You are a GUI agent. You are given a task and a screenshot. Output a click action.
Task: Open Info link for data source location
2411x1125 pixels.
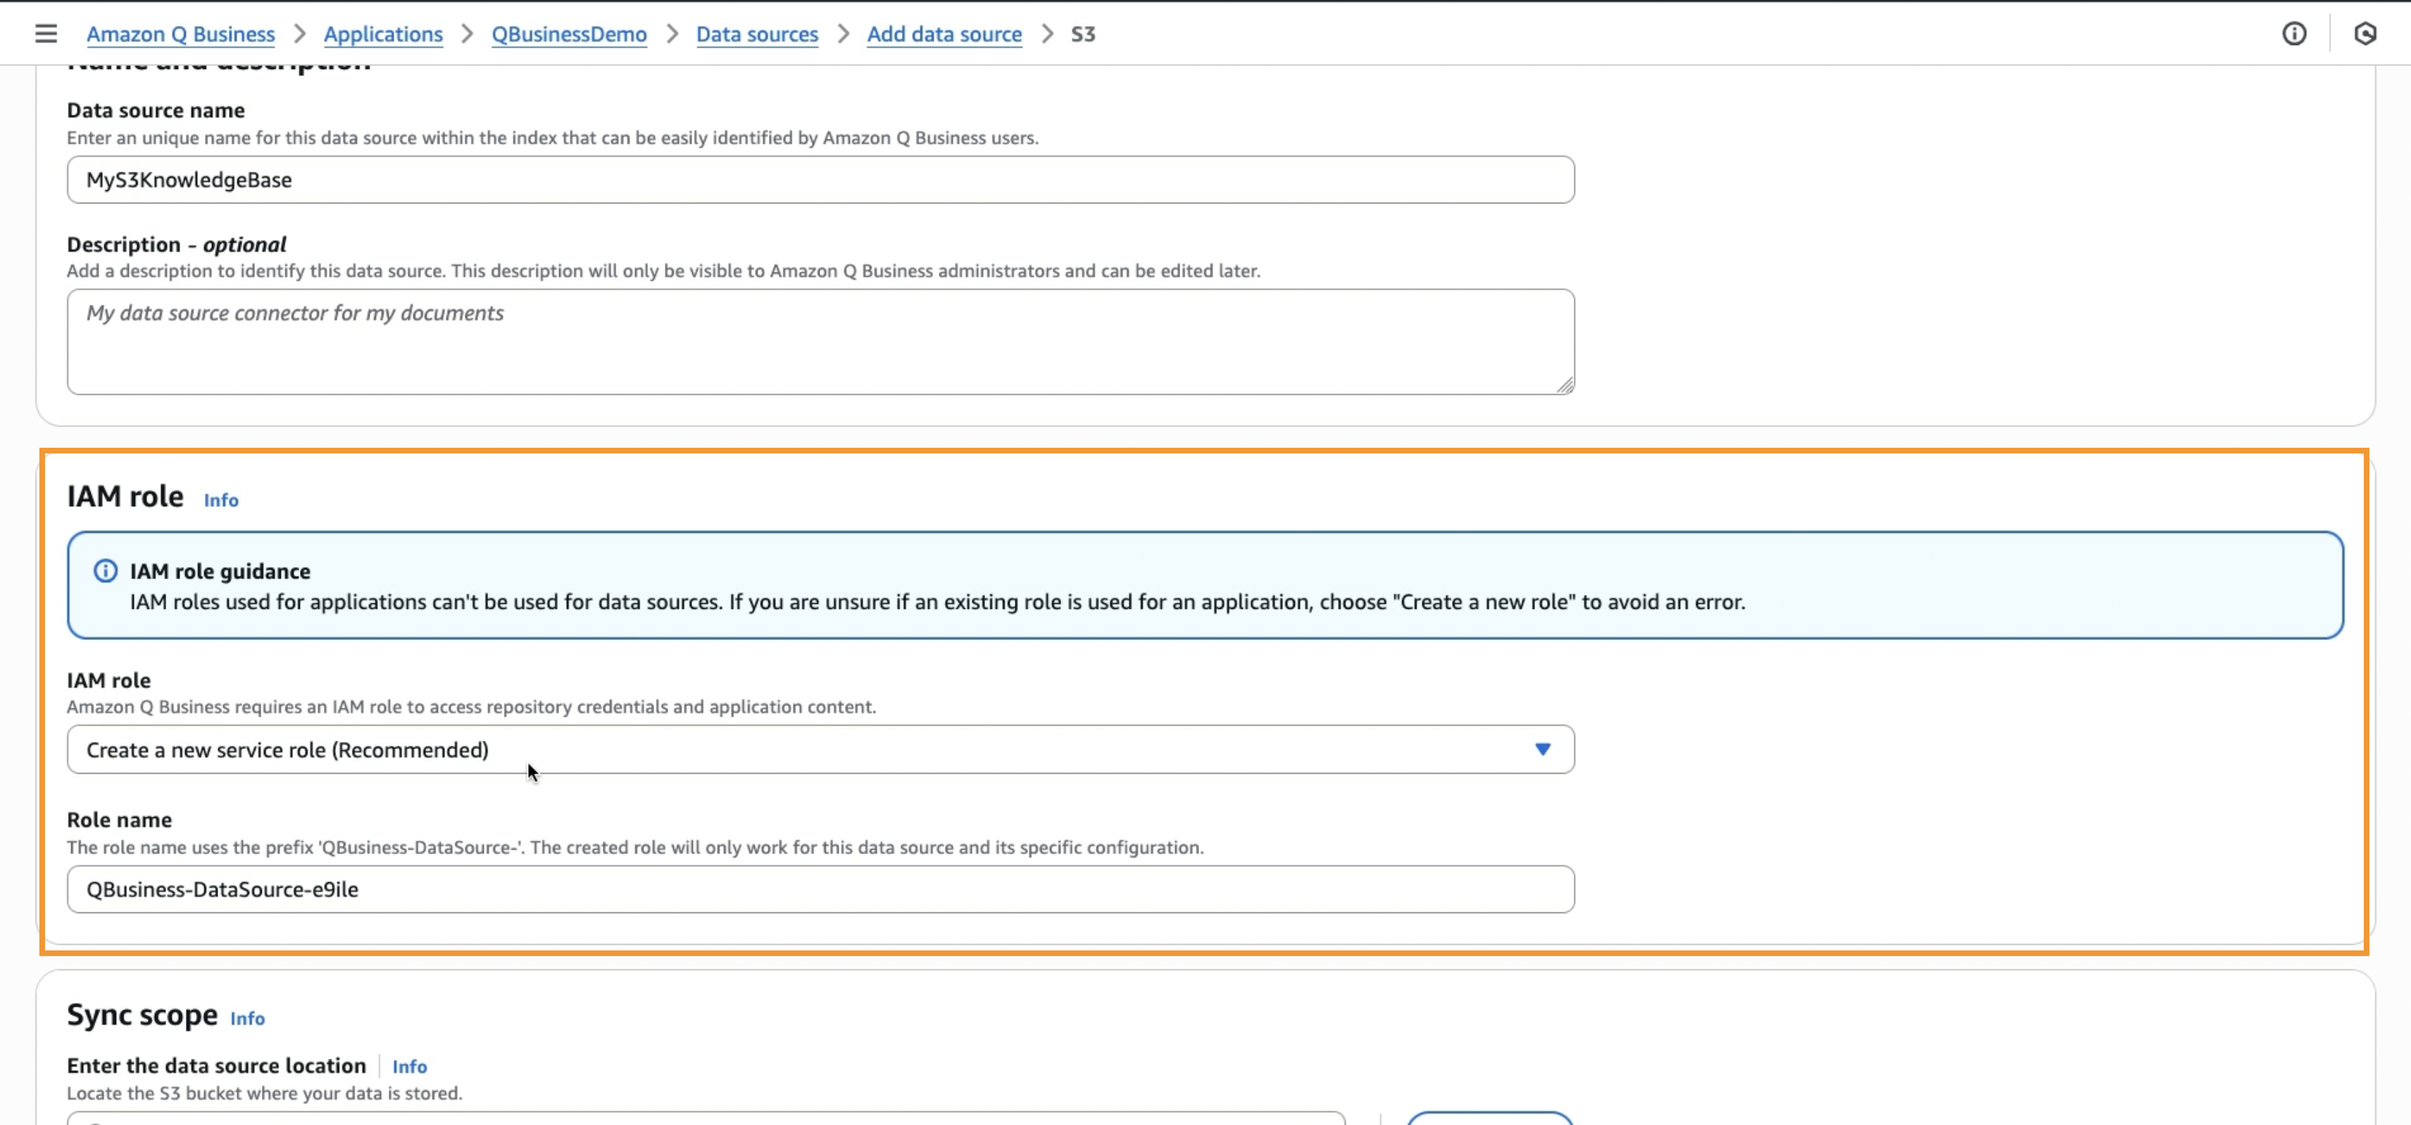tap(409, 1066)
